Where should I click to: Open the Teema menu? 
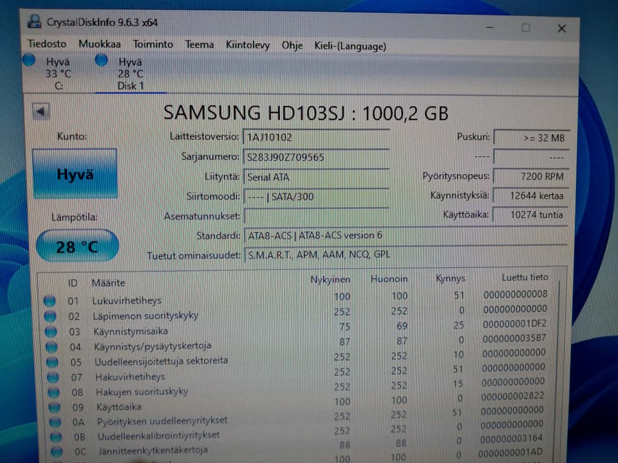200,45
